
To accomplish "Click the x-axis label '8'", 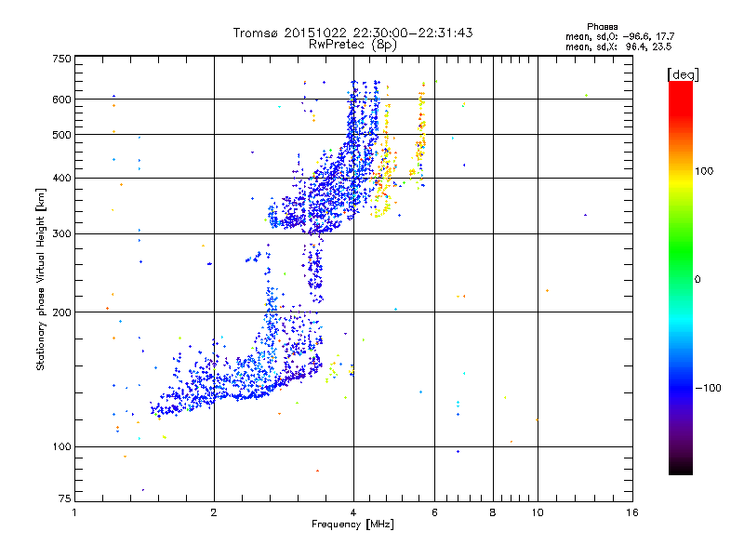I will [493, 512].
